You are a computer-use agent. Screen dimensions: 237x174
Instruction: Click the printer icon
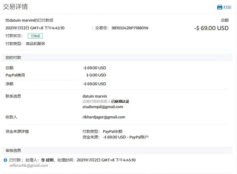(219, 7)
